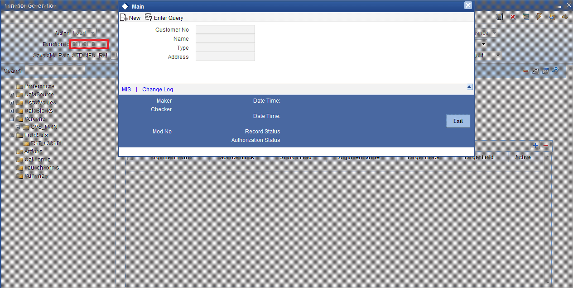Click Enter Query in the Main window
Screen dimensions: 573x288
tap(164, 18)
